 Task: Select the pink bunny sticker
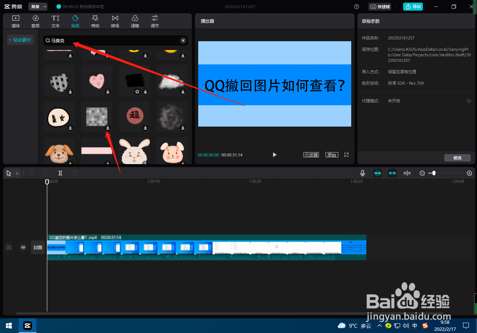172,151
